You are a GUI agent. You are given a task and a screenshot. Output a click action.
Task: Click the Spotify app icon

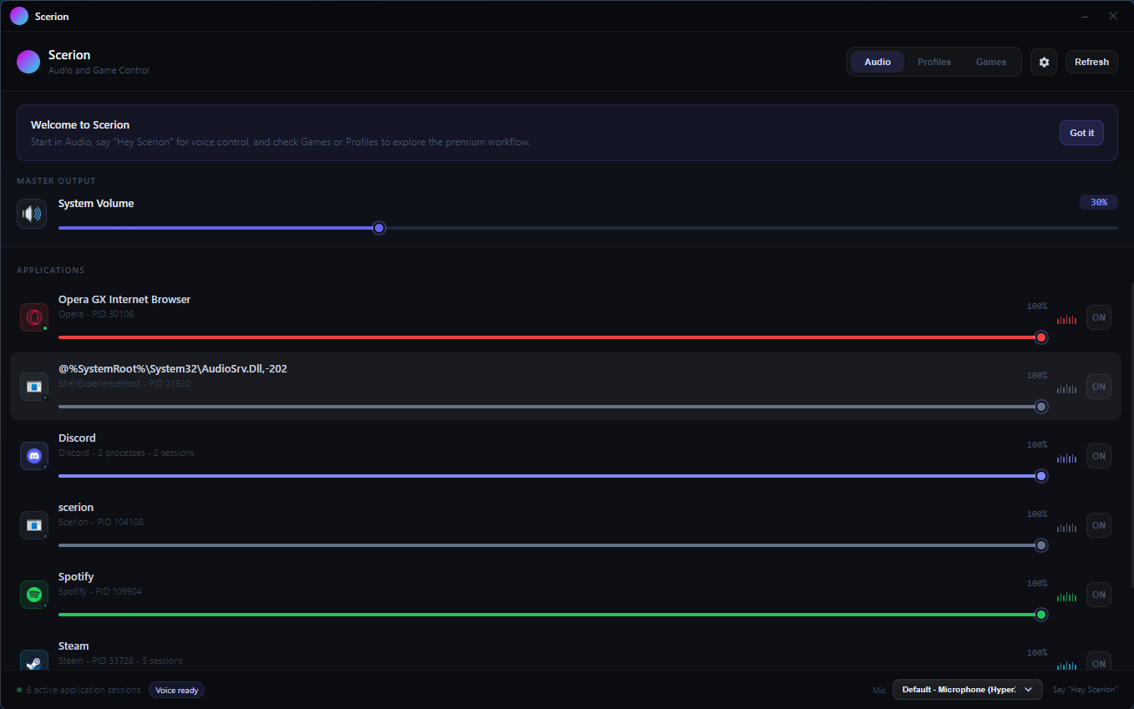click(34, 595)
